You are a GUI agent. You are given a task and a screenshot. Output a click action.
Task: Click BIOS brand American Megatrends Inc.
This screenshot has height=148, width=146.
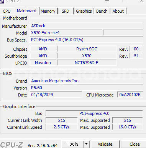(x=87, y=81)
